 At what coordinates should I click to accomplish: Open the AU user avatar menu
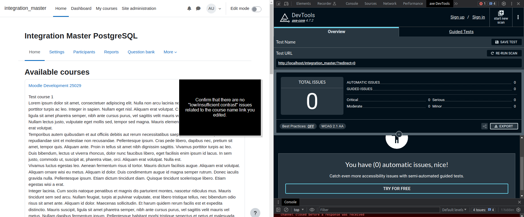pos(211,8)
